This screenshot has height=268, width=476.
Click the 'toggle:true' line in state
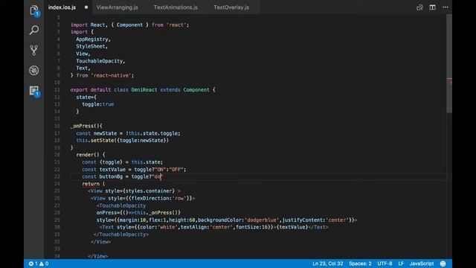click(x=98, y=104)
